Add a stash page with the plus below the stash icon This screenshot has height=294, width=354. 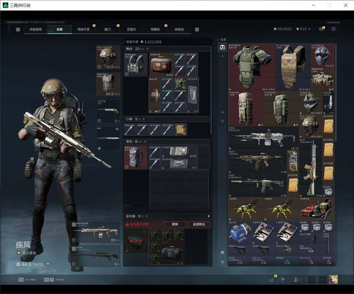tap(222, 56)
